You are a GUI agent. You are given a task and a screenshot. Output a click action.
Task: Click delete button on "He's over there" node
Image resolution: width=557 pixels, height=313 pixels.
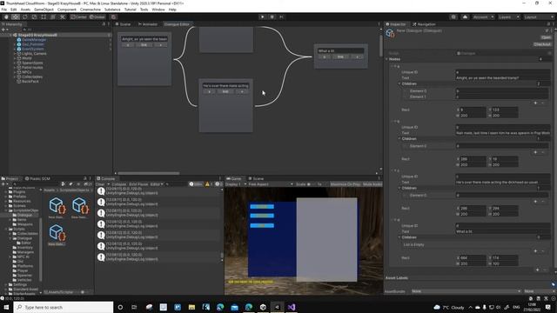tap(209, 91)
